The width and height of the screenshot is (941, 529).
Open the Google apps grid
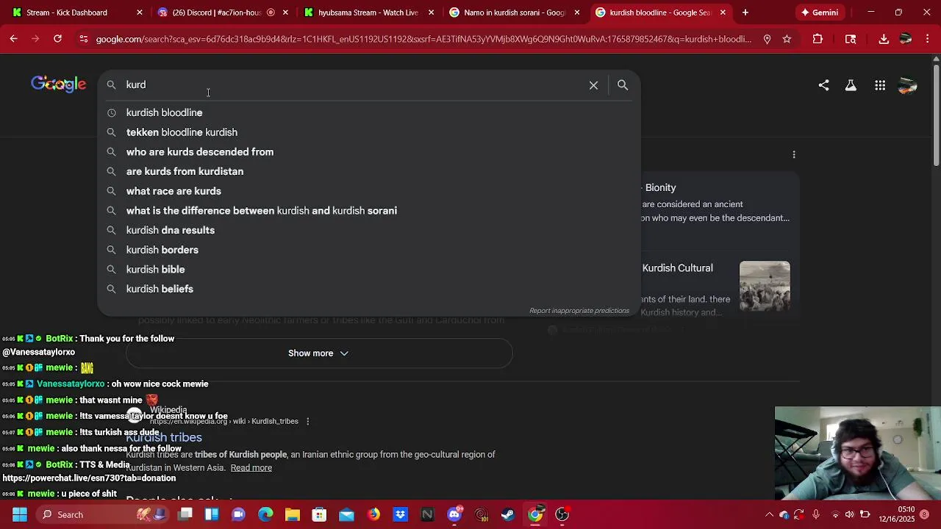[880, 86]
